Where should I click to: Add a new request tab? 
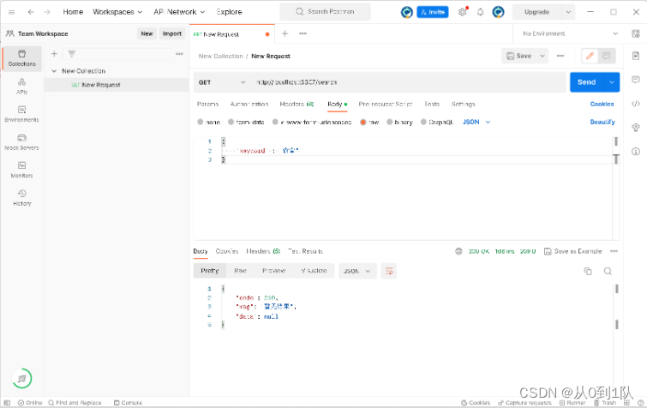[x=285, y=33]
